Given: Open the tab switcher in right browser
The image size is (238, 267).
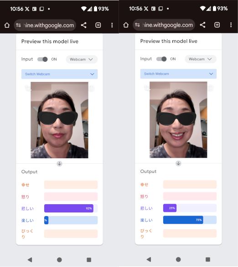Looking at the screenshot, I should coord(217,25).
